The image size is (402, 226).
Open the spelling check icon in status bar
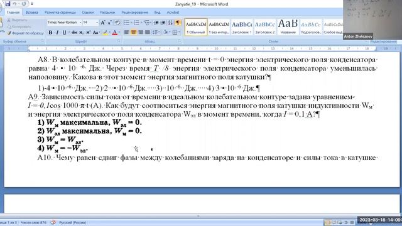point(53,222)
